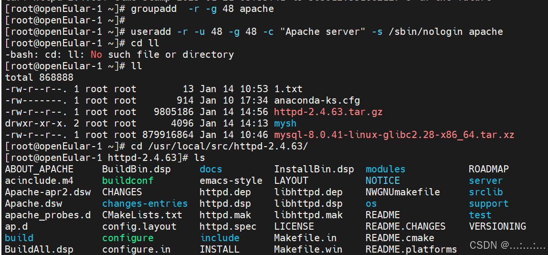Screen dimensions: 548x255
Task: Select CMakeLists.txt file name
Action: pos(142,215)
